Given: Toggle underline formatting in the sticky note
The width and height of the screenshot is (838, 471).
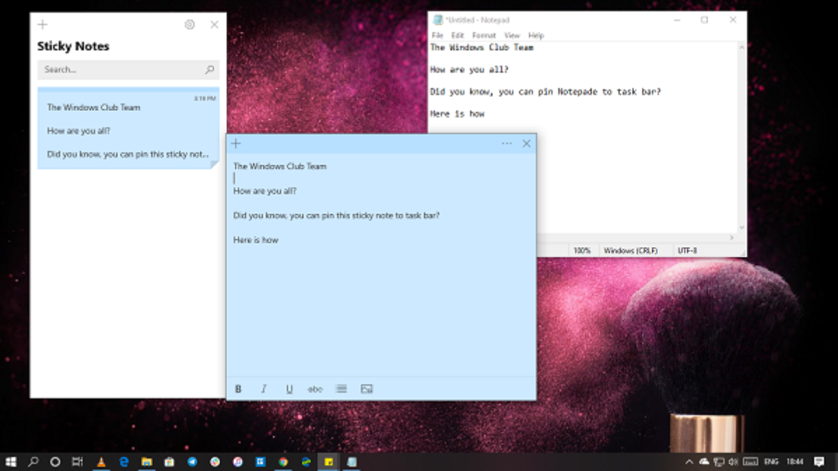Looking at the screenshot, I should 289,389.
